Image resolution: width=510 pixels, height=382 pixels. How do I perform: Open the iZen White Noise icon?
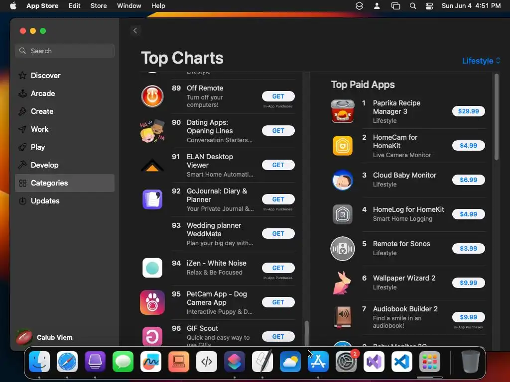coord(152,268)
